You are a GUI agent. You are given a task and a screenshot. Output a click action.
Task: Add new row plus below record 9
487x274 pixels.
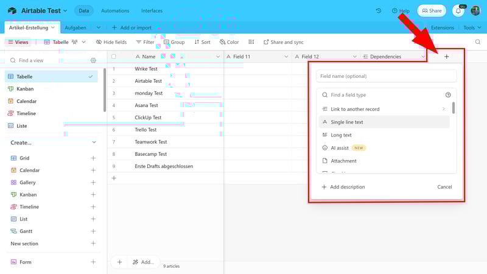tap(114, 178)
